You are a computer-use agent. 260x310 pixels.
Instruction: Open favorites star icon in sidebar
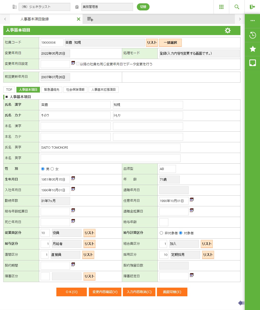point(252,49)
